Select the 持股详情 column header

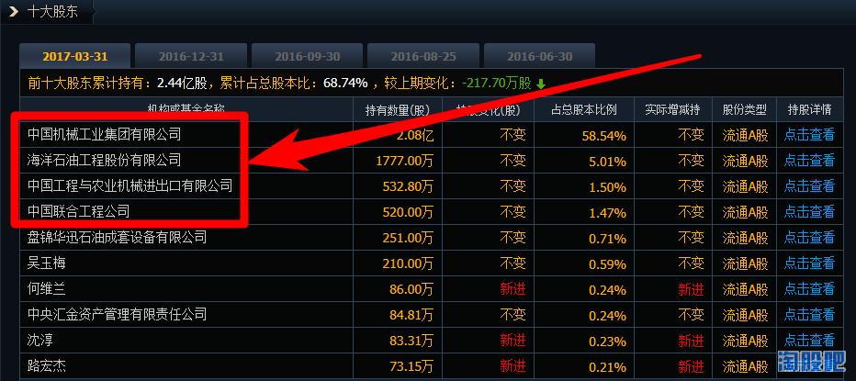(x=809, y=109)
